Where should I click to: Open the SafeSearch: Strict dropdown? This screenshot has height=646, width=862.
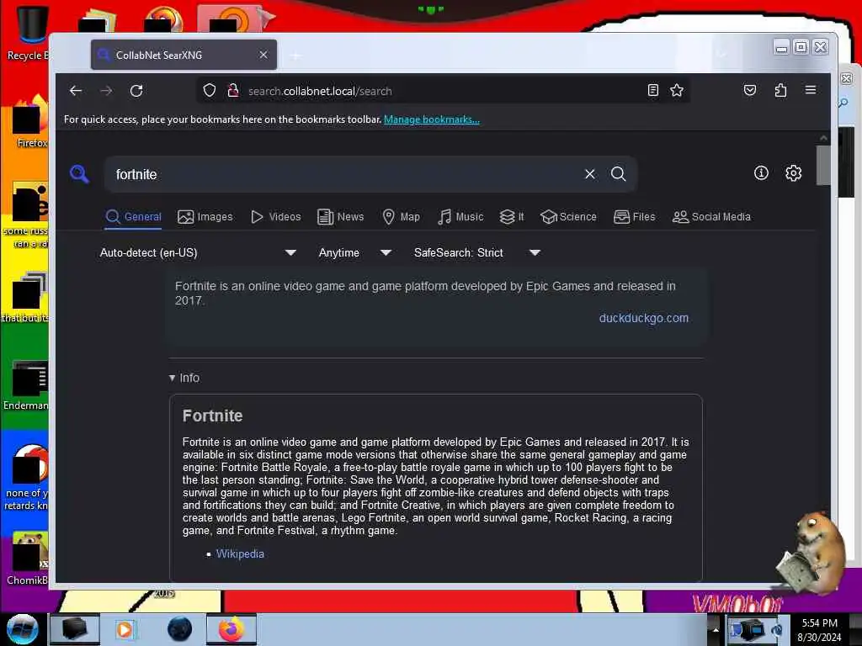coord(477,252)
